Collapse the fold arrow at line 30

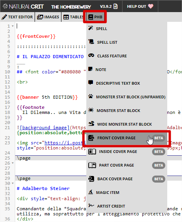coord(13,183)
